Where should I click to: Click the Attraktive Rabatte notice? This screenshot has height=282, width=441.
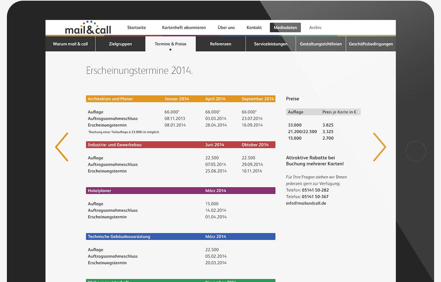click(x=315, y=161)
